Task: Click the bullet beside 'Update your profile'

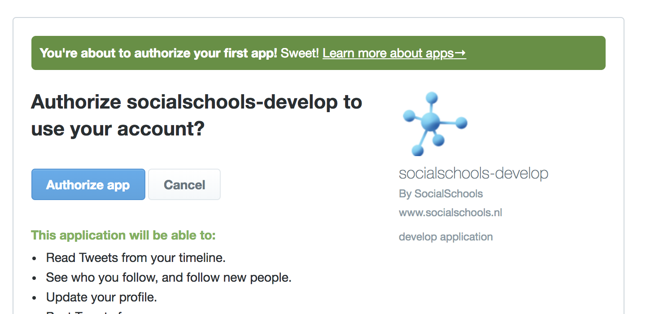Action: (35, 298)
